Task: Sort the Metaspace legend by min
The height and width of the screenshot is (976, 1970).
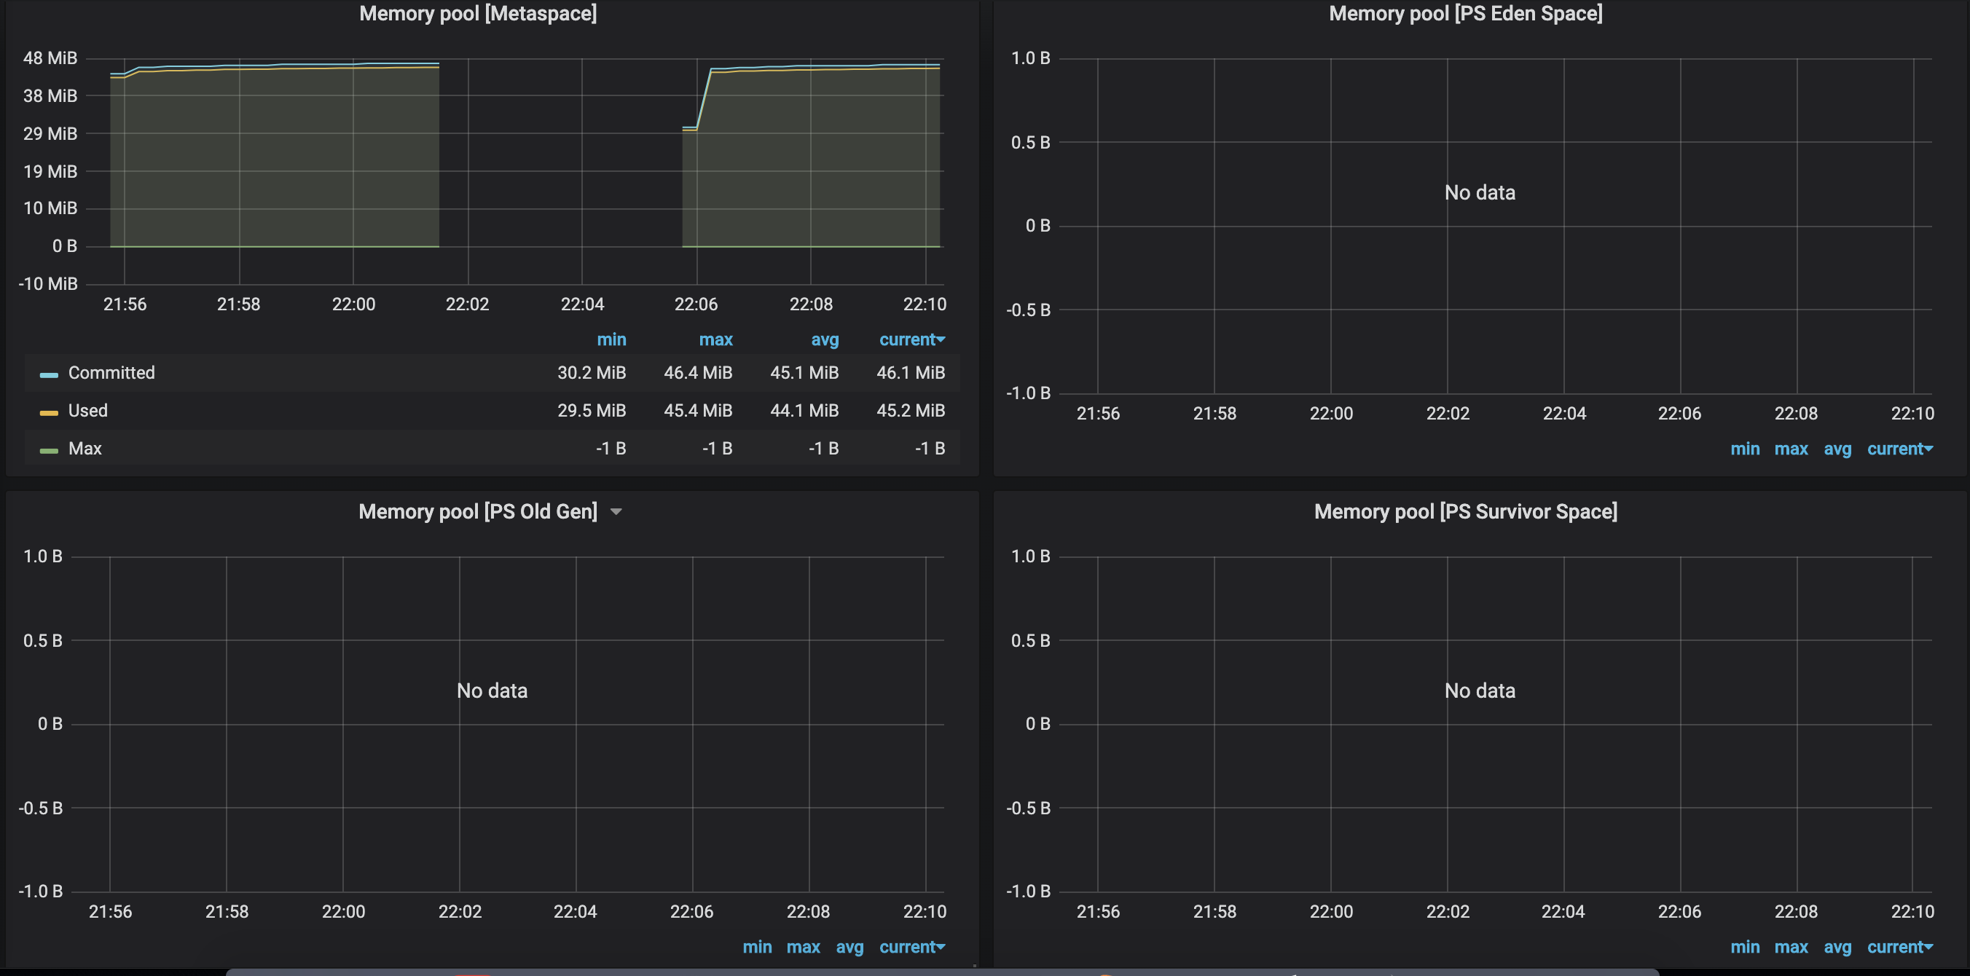Action: (x=611, y=339)
